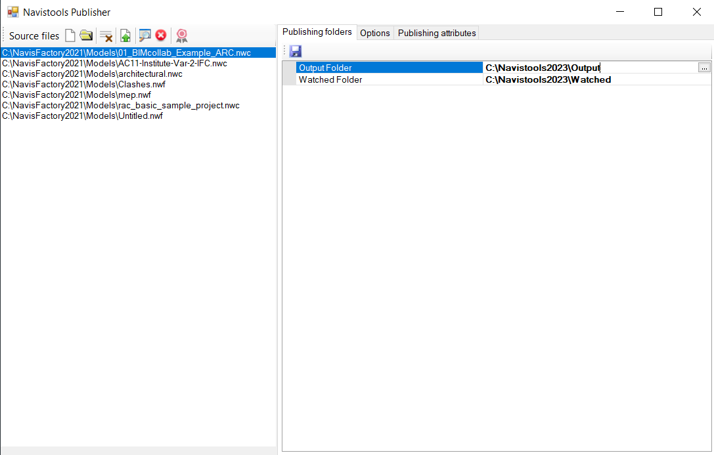714x455 pixels.
Task: Click the Output Folder browse ellipsis button
Action: coord(704,68)
